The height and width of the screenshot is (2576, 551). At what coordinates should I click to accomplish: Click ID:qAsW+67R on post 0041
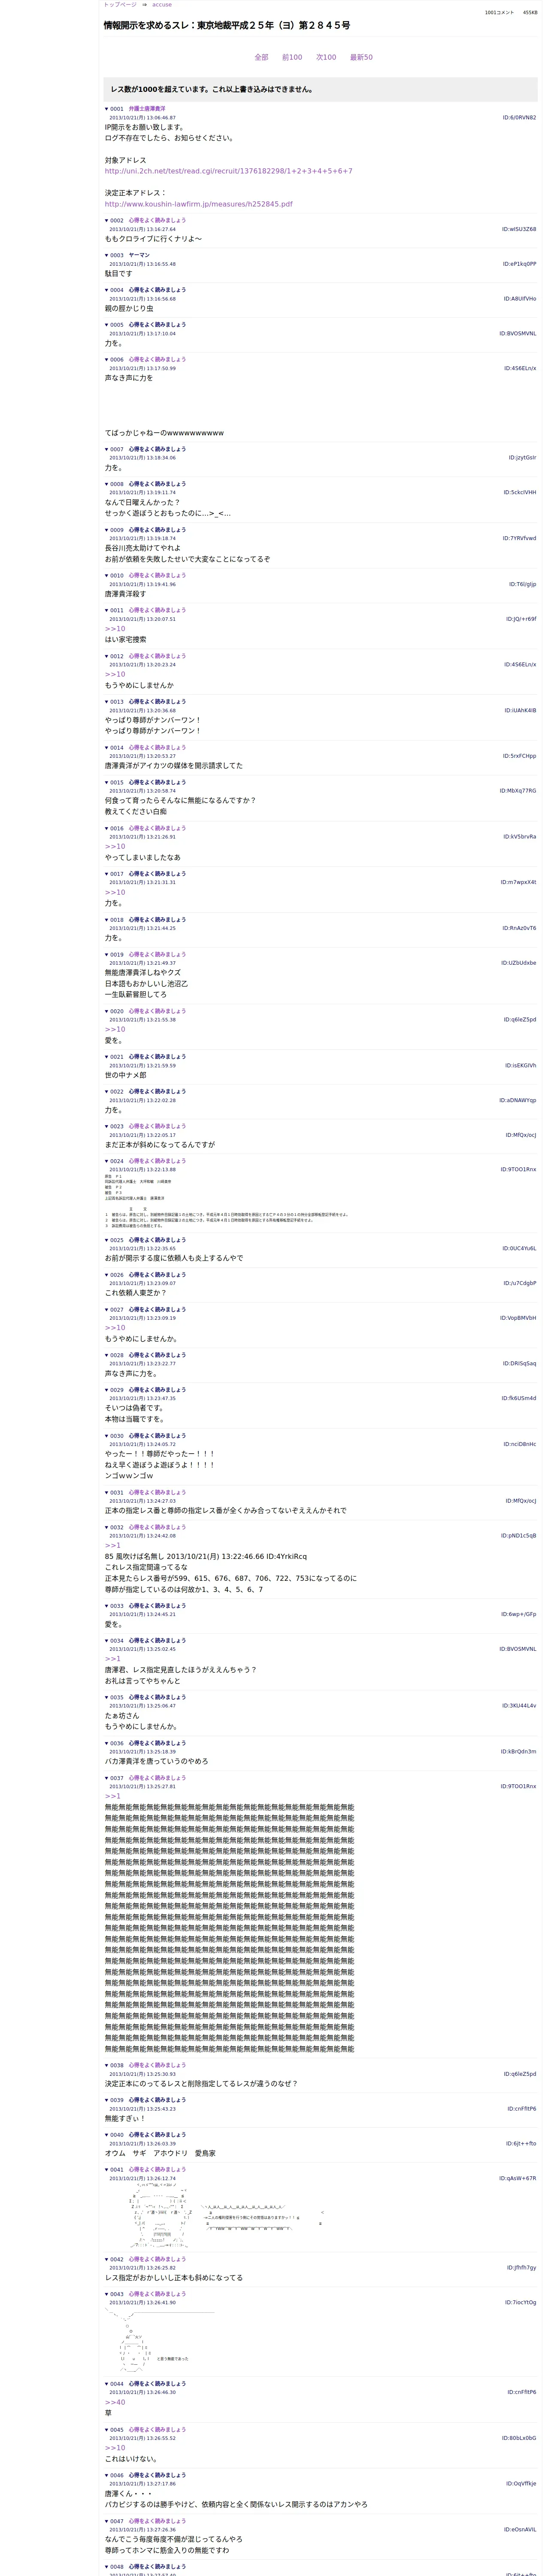pyautogui.click(x=518, y=2179)
